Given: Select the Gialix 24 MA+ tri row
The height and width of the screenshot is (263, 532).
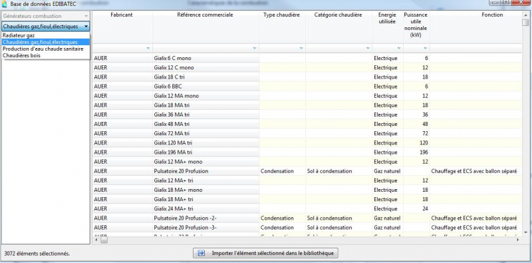Looking at the screenshot, I should tap(307, 208).
